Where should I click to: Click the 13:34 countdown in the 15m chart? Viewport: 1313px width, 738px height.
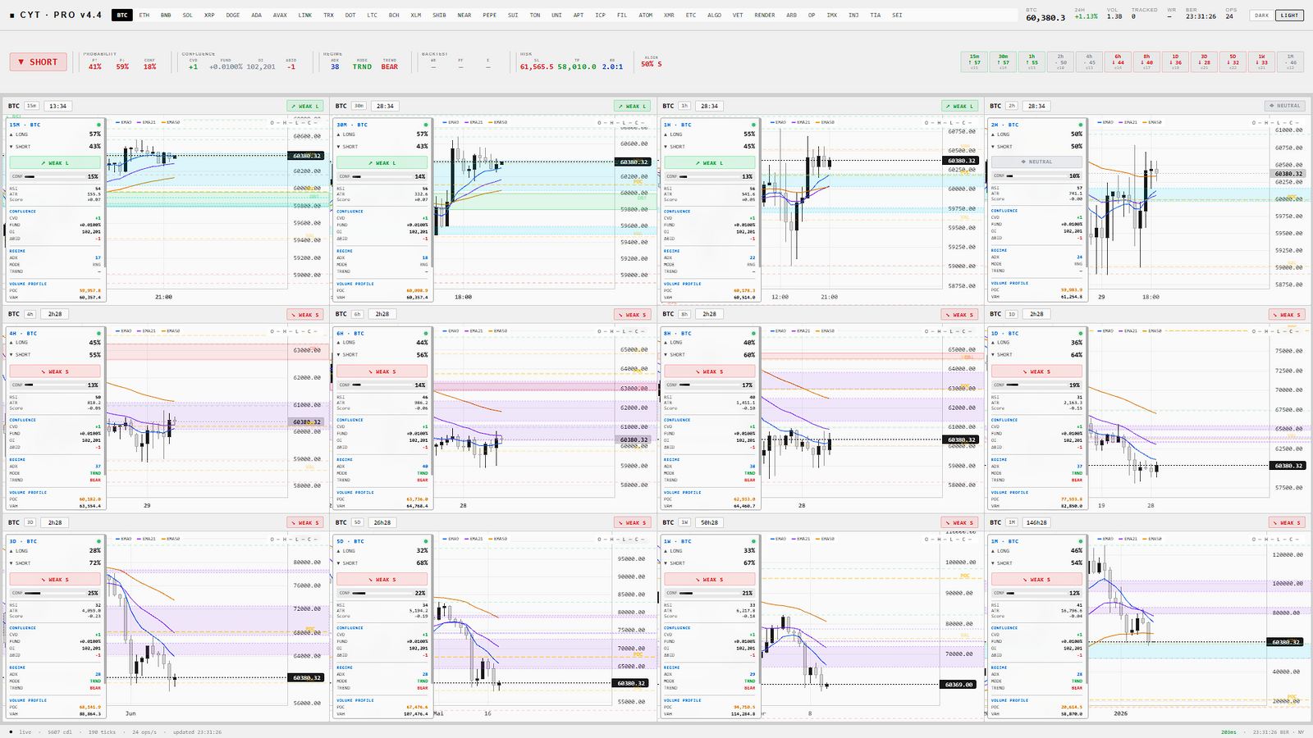(x=57, y=106)
